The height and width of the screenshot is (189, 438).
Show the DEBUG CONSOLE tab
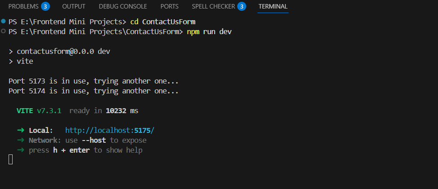tap(123, 6)
